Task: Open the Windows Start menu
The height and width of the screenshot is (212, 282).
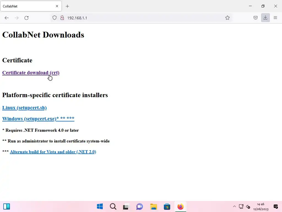Action: pyautogui.click(x=100, y=206)
